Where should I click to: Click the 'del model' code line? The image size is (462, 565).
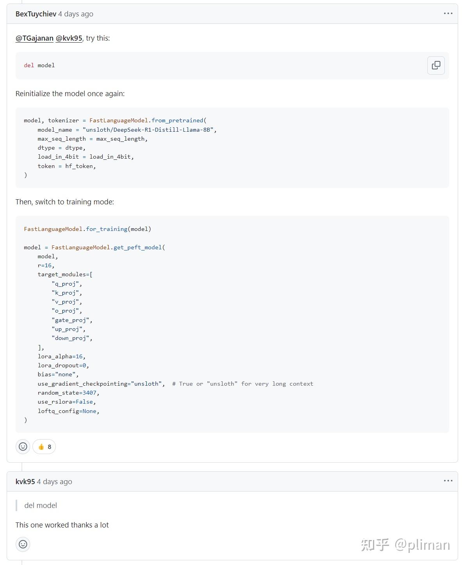click(39, 65)
